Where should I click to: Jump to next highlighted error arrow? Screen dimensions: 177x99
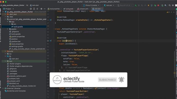coord(174,12)
